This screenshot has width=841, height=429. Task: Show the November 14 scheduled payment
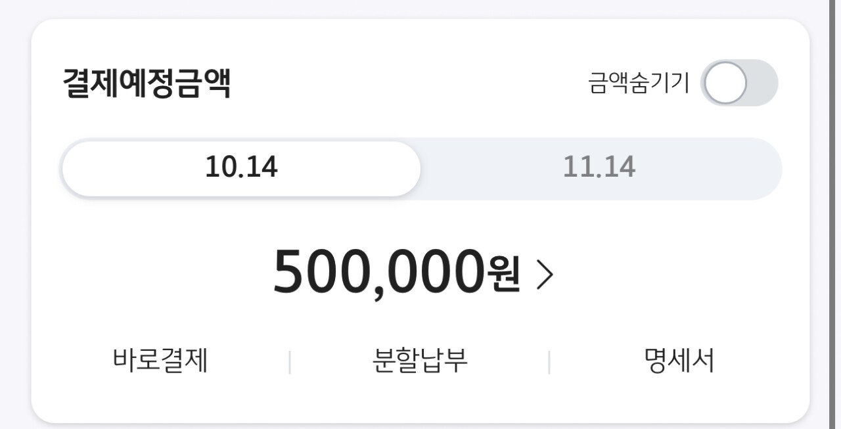pyautogui.click(x=599, y=168)
